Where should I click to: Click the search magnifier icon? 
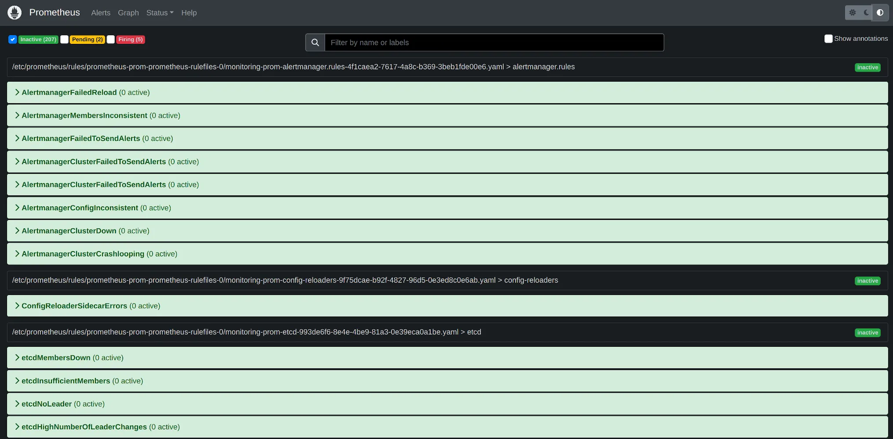[315, 42]
